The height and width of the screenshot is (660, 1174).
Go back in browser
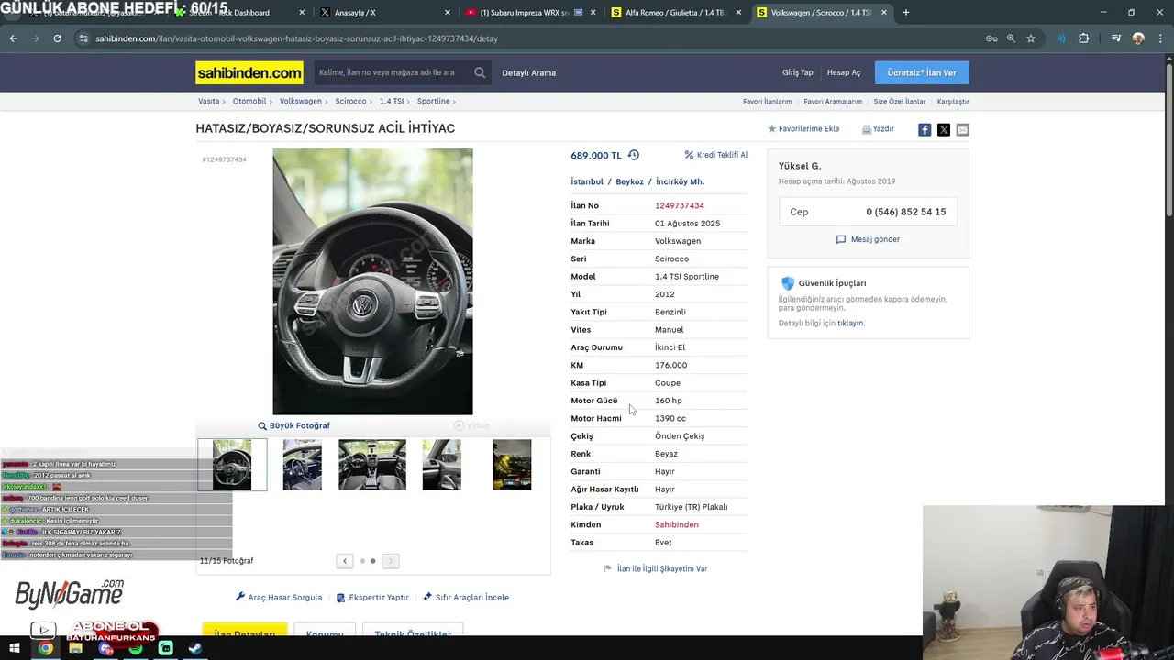13,38
